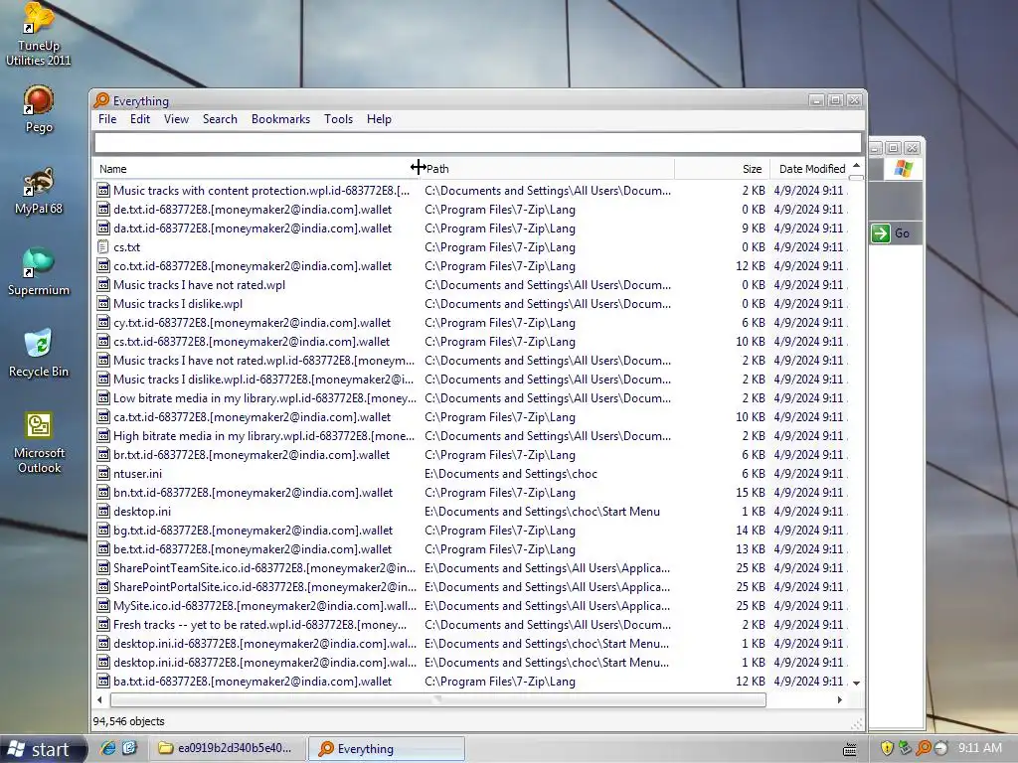The height and width of the screenshot is (763, 1018).
Task: Select the Supermium desktop shortcut
Action: coord(39,271)
